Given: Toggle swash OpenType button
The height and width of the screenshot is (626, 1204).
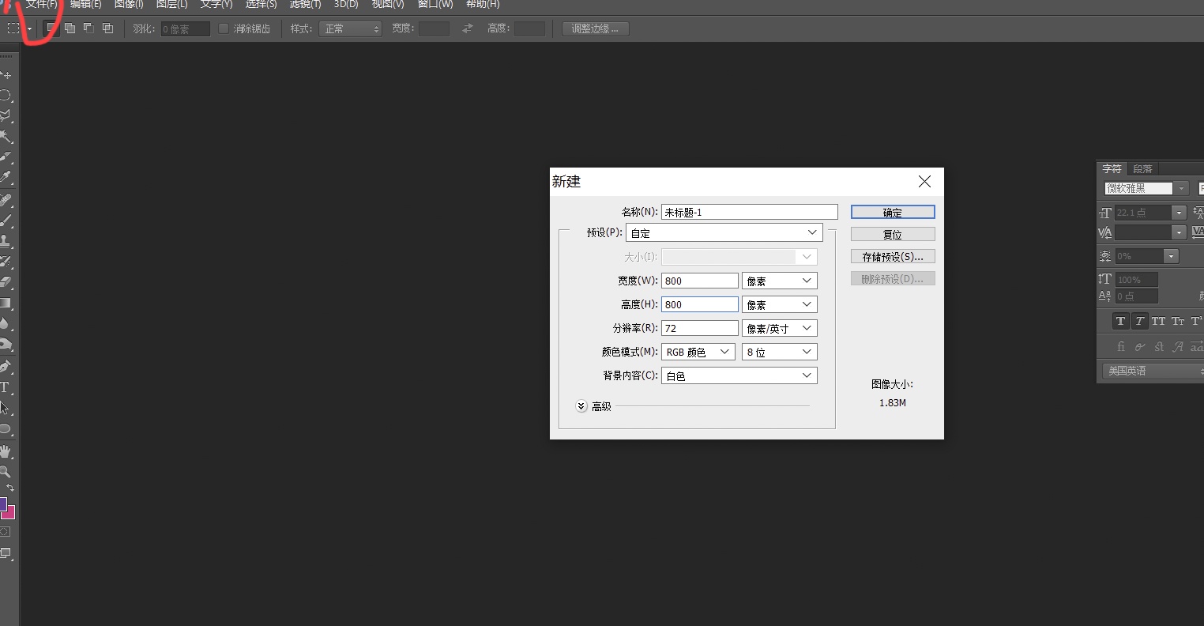Looking at the screenshot, I should [1178, 346].
